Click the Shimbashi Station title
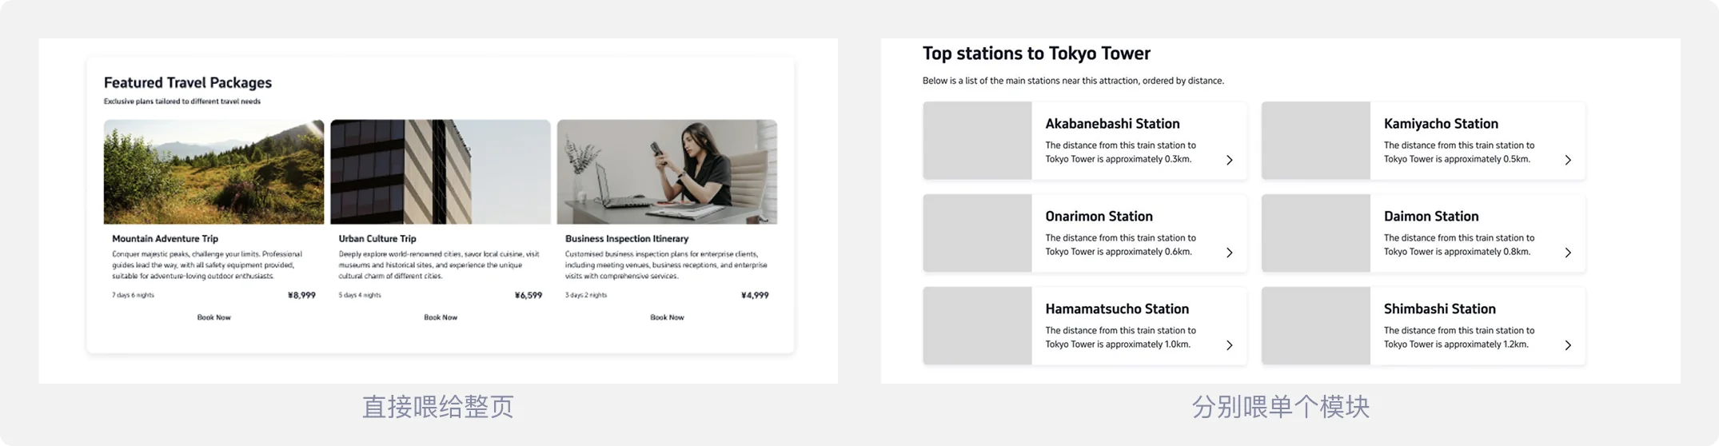Viewport: 1719px width, 446px height. (x=1439, y=309)
